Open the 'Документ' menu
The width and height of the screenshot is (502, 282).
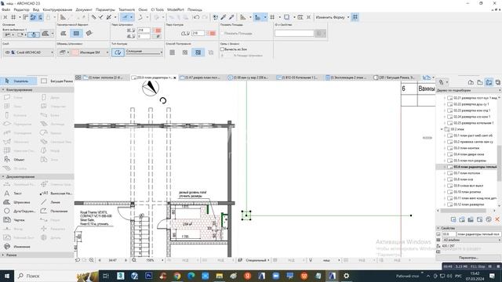(84, 9)
